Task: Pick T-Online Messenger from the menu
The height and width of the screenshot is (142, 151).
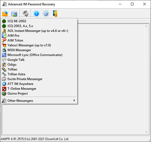Action: pos(39,89)
